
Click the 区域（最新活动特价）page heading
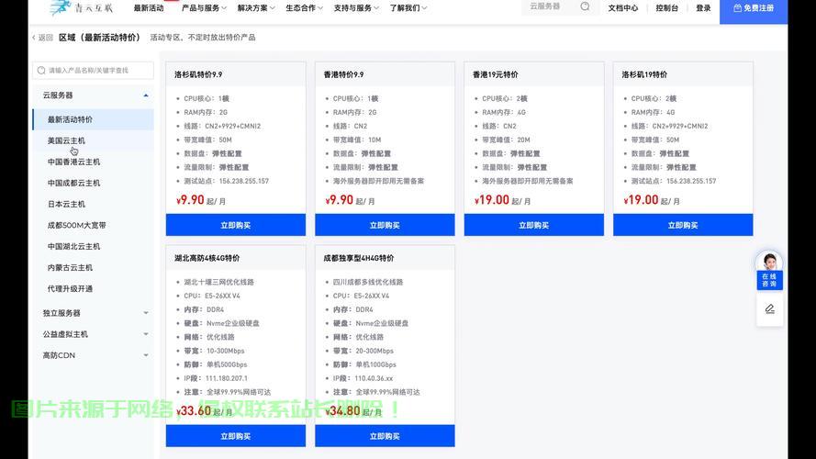[99, 38]
